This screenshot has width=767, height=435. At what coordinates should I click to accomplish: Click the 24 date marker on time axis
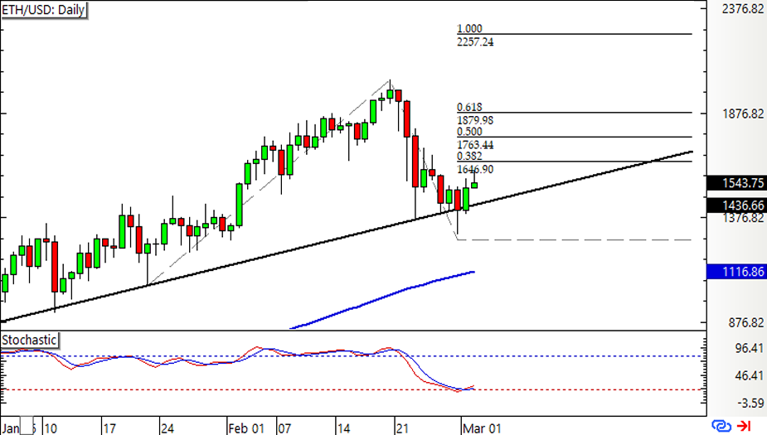[x=167, y=428]
